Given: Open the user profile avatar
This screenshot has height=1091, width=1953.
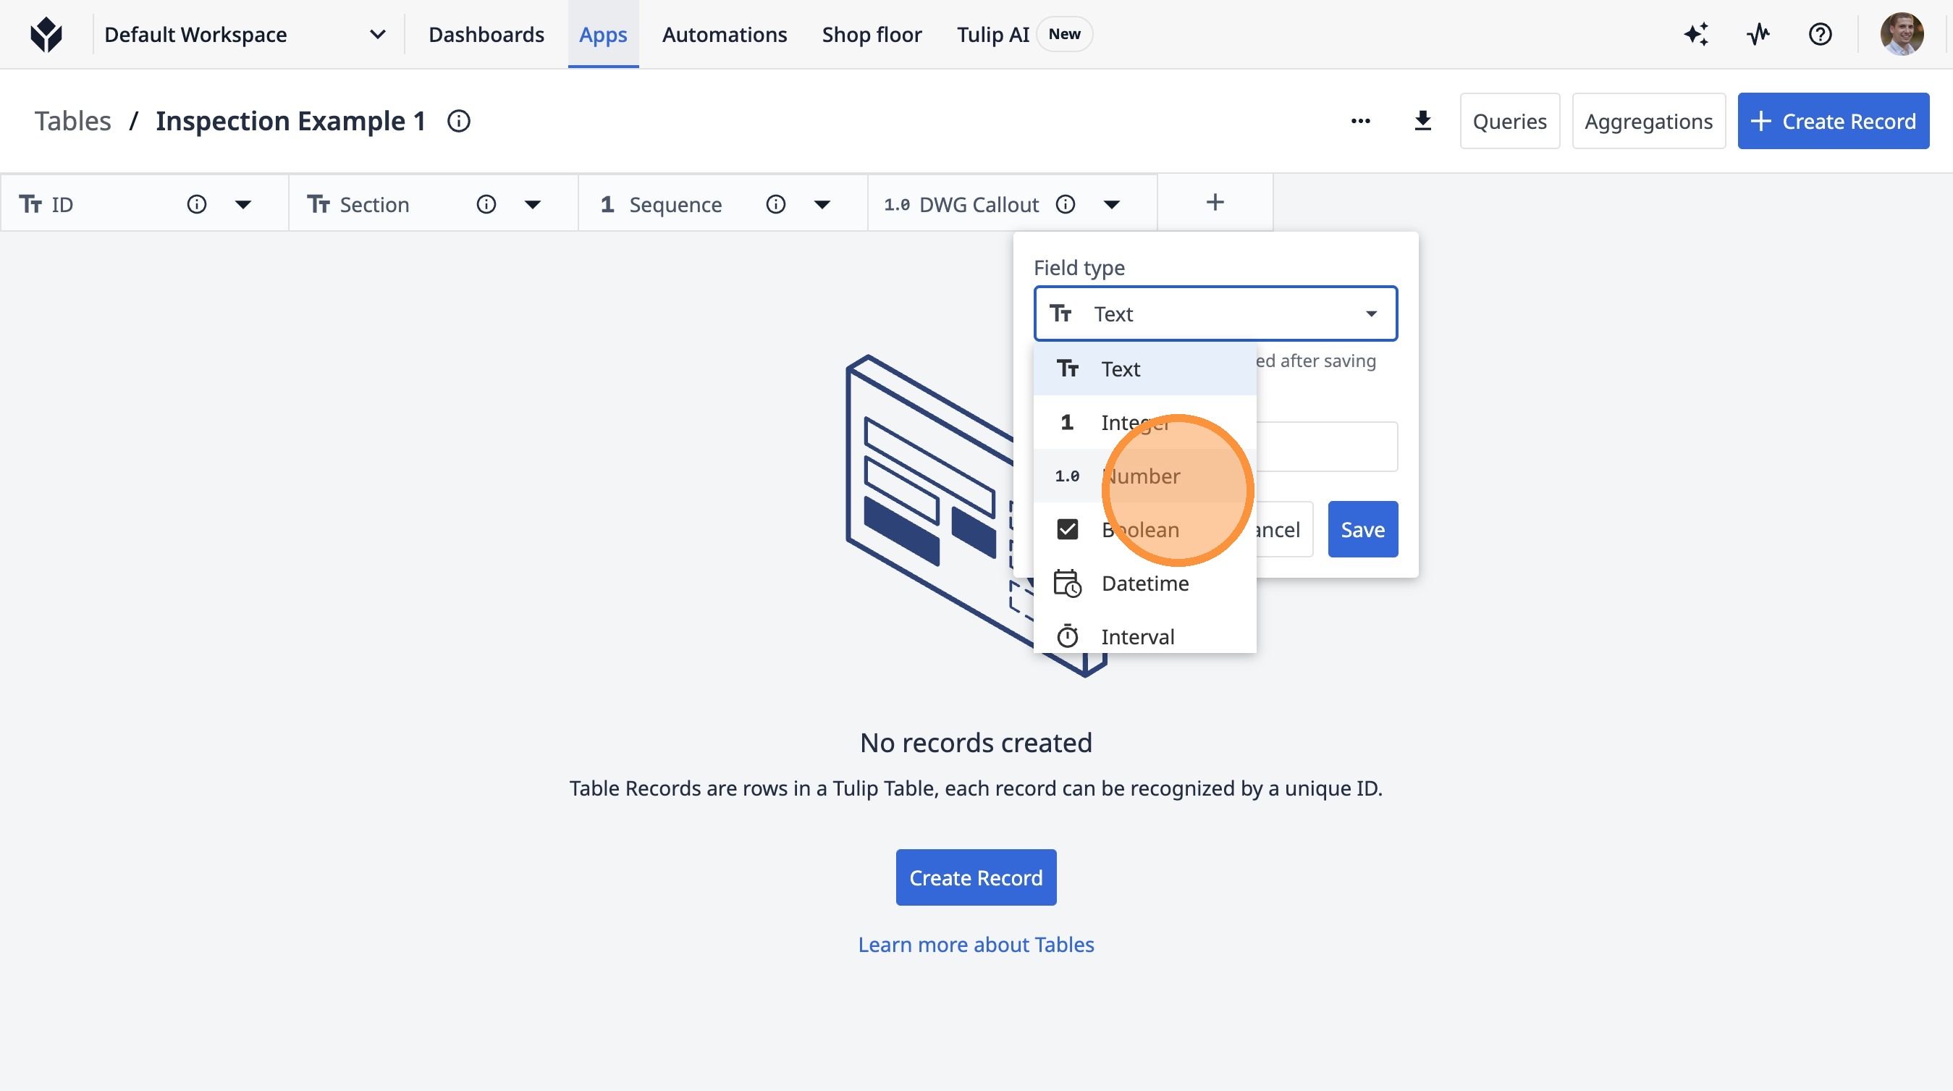Looking at the screenshot, I should tap(1901, 34).
